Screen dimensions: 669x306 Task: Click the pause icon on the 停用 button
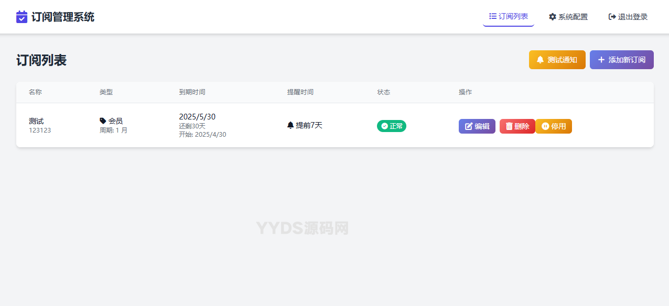coord(544,126)
